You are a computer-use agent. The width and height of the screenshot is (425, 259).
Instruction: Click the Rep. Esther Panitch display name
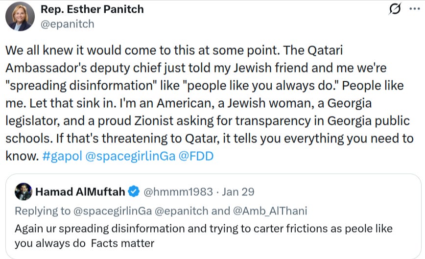(x=92, y=9)
